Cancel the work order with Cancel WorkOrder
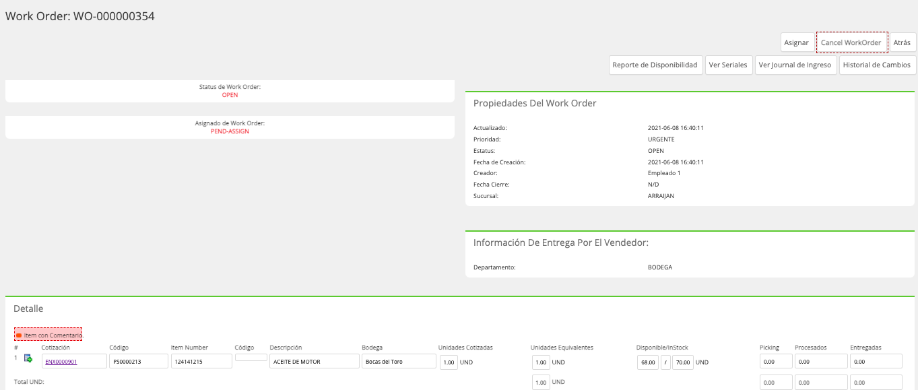This screenshot has width=918, height=390. coord(851,42)
